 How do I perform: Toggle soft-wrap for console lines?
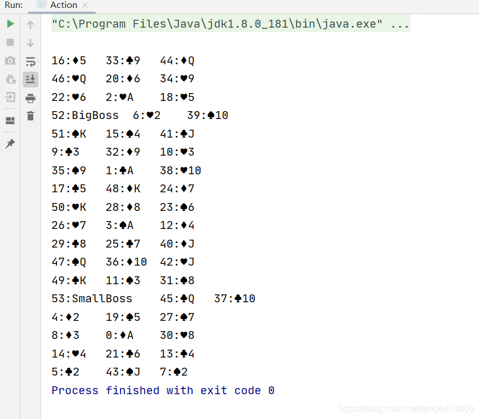coord(30,61)
